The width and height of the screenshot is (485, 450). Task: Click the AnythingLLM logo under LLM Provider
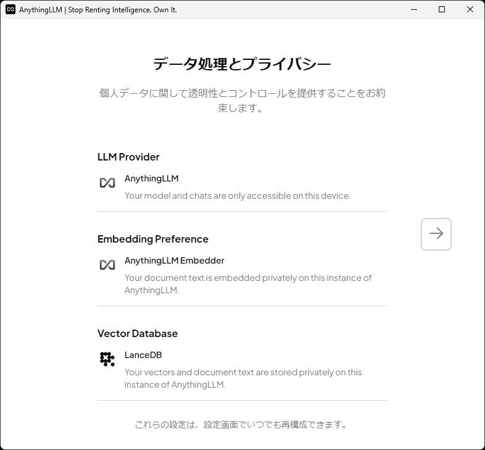click(107, 183)
